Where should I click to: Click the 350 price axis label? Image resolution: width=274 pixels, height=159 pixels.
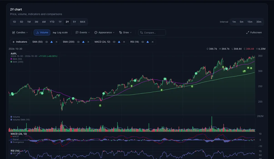260,56
